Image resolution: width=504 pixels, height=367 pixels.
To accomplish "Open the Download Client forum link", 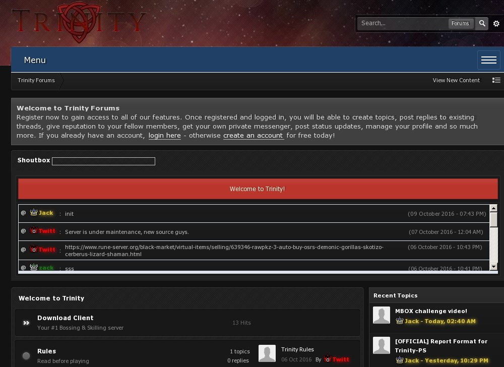I will tap(66, 318).
